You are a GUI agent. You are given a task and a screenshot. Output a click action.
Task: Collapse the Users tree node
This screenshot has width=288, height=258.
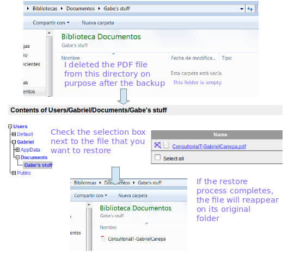(10, 127)
